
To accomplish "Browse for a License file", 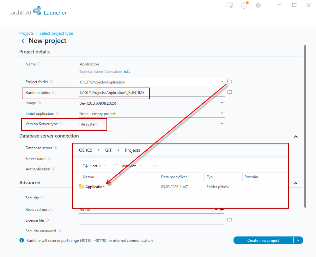I will [229, 219].
